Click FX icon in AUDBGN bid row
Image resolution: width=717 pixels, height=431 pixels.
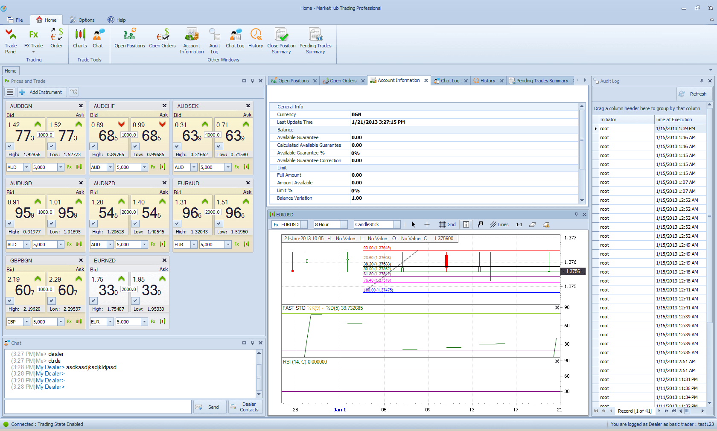point(69,167)
